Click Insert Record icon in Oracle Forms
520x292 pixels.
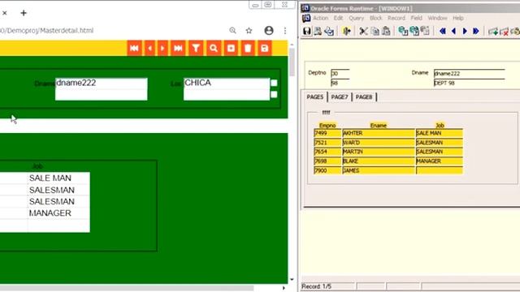coord(493,32)
